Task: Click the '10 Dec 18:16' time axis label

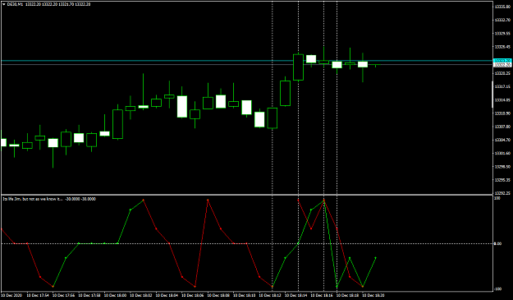Action: 322,295
